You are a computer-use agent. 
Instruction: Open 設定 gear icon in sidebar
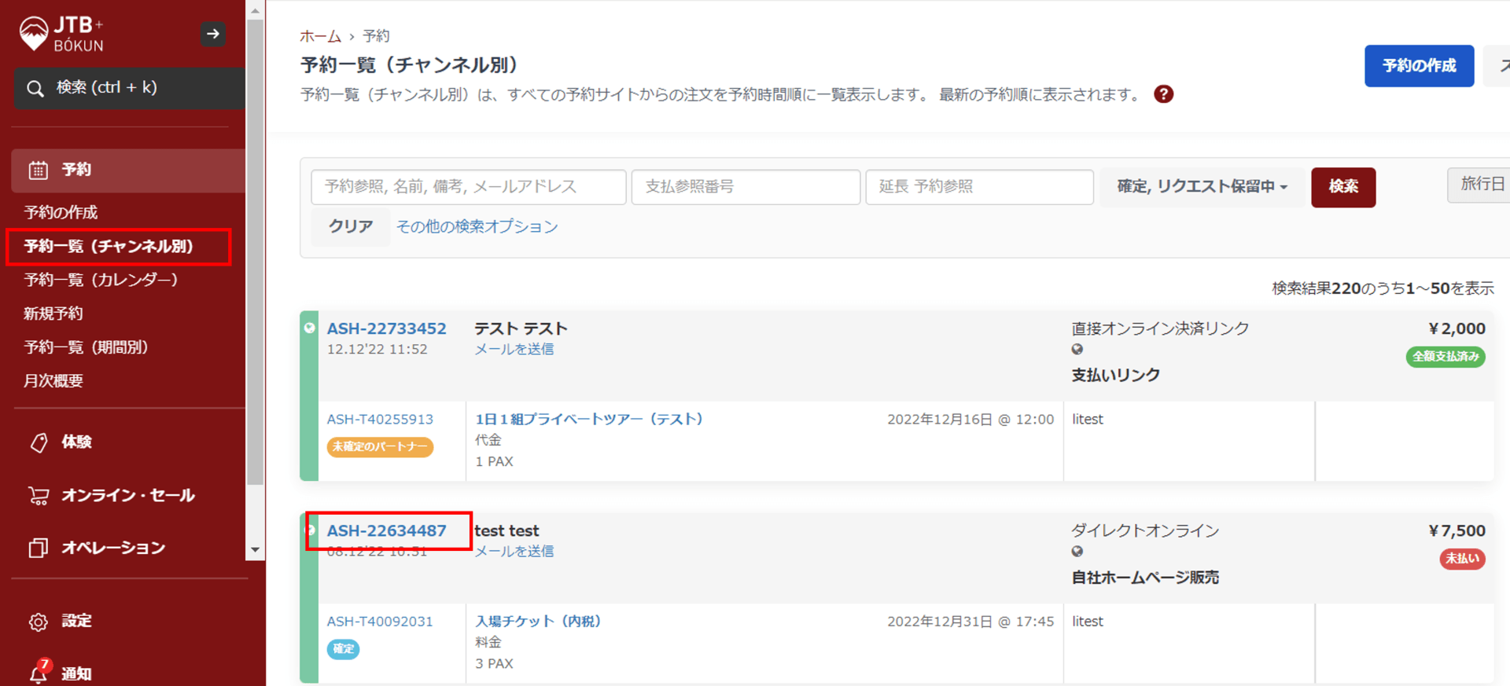coord(39,622)
